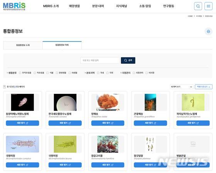The width and height of the screenshot is (216, 173).
Task: Open Amenophia orientalis in new window
Action: [22, 123]
